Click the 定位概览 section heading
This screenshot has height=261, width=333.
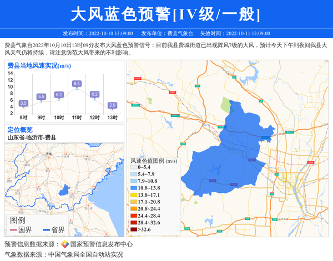coord(19,130)
